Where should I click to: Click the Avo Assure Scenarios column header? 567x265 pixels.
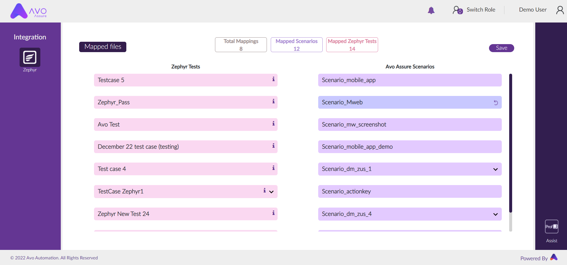pos(410,67)
